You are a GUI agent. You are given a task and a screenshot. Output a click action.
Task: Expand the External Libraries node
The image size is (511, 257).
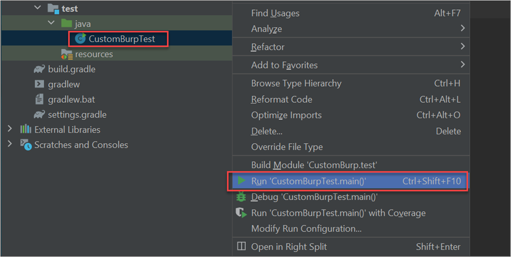click(x=9, y=129)
